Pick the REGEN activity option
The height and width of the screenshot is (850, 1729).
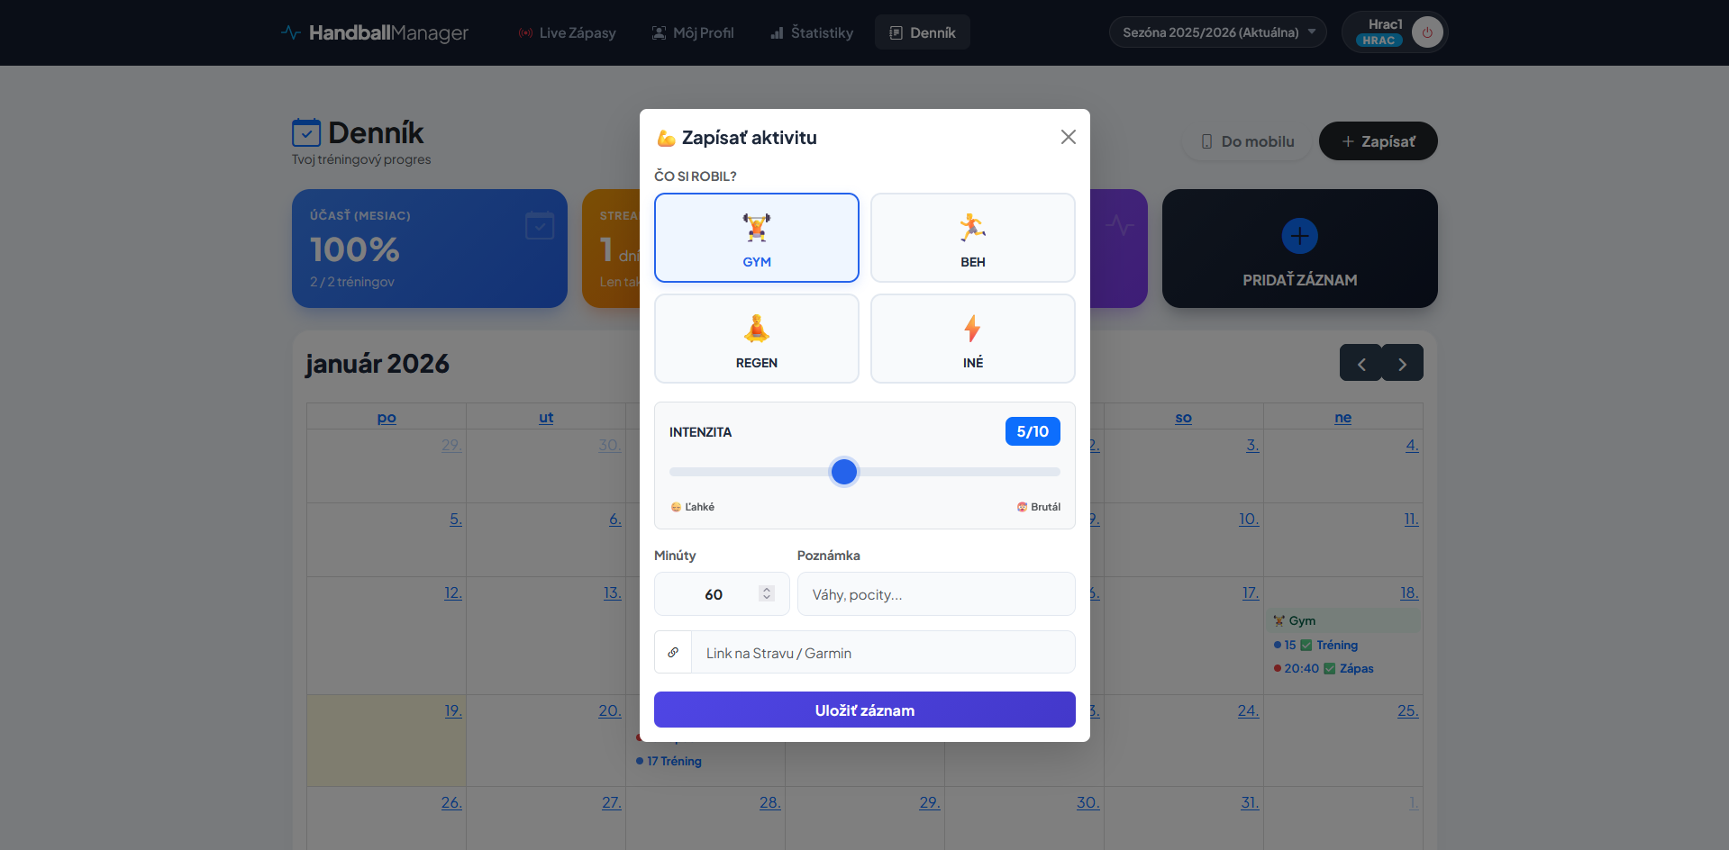756,339
